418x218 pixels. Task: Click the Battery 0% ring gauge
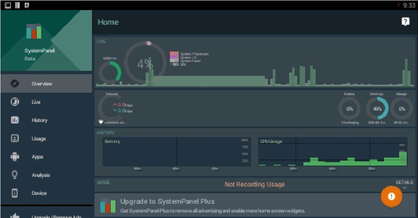click(349, 109)
